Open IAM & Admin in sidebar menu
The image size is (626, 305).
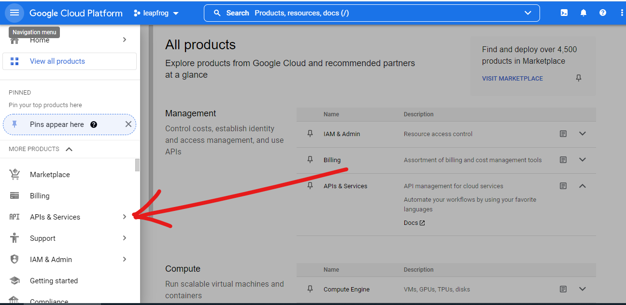[x=51, y=260]
